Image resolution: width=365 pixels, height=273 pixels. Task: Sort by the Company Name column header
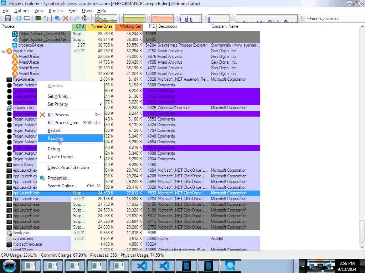(x=235, y=26)
